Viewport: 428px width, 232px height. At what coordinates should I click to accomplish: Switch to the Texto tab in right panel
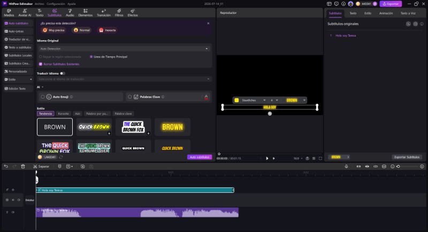click(x=353, y=13)
